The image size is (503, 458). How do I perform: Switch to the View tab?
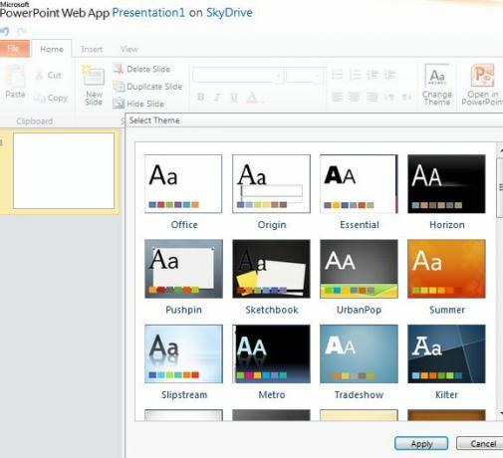tap(129, 50)
